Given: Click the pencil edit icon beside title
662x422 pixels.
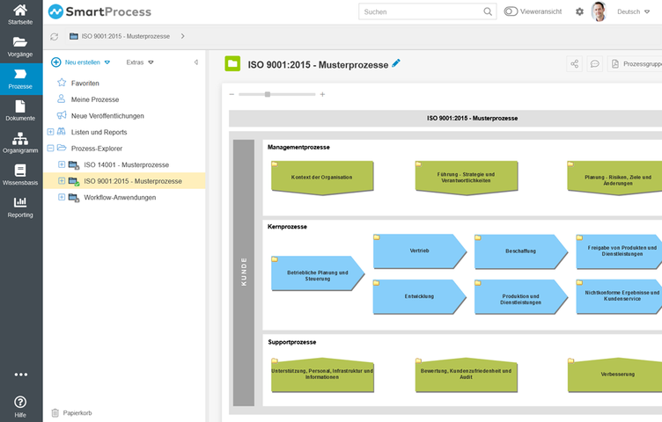Looking at the screenshot, I should tap(396, 63).
